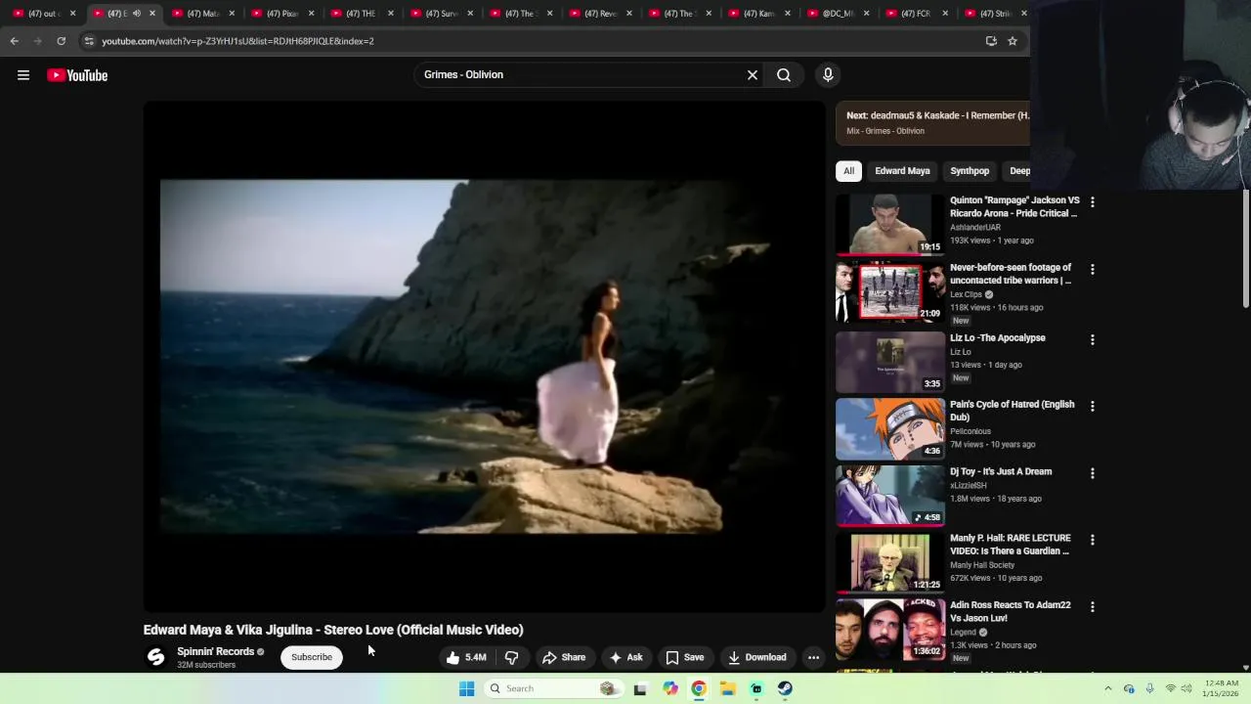The width and height of the screenshot is (1251, 704).
Task: Switch to the '(47) Surv' tab
Action: [443, 14]
